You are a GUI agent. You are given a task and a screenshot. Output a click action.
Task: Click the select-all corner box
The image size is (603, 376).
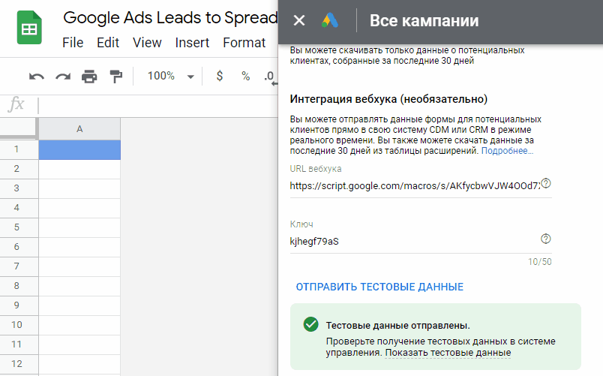[x=18, y=128]
